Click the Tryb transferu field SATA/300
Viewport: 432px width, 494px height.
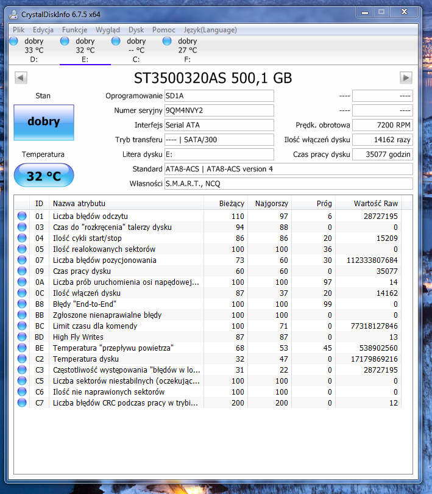[219, 140]
